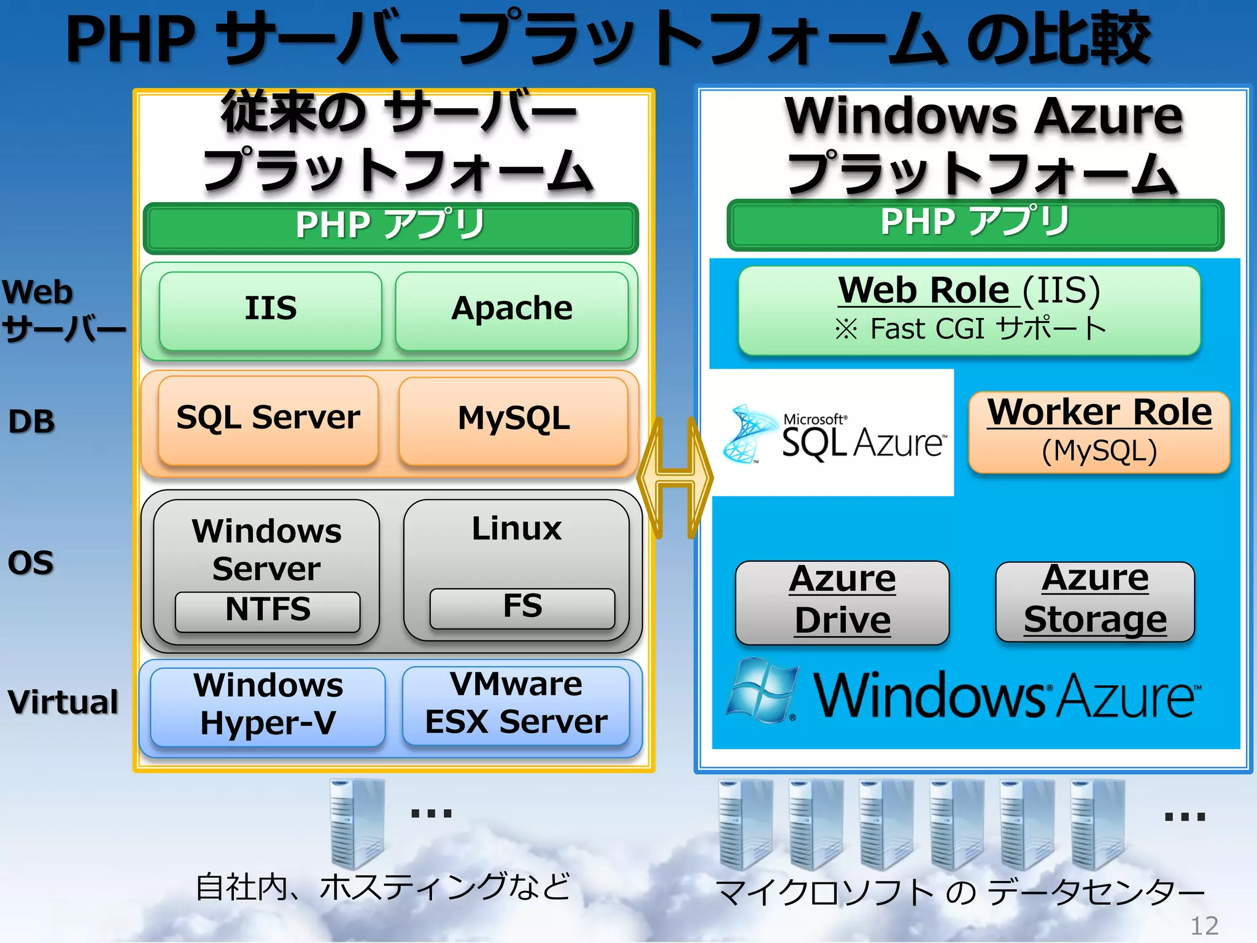
Task: Select the MySQL box in the traditional platform
Action: (514, 421)
